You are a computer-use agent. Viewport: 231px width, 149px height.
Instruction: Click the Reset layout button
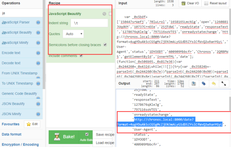click(x=215, y=3)
